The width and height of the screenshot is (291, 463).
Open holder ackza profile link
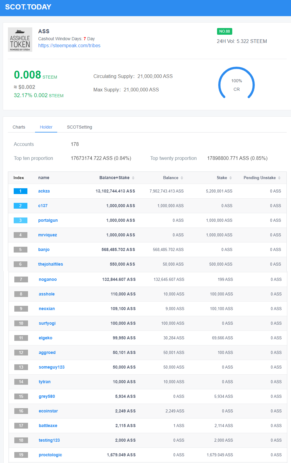44,191
